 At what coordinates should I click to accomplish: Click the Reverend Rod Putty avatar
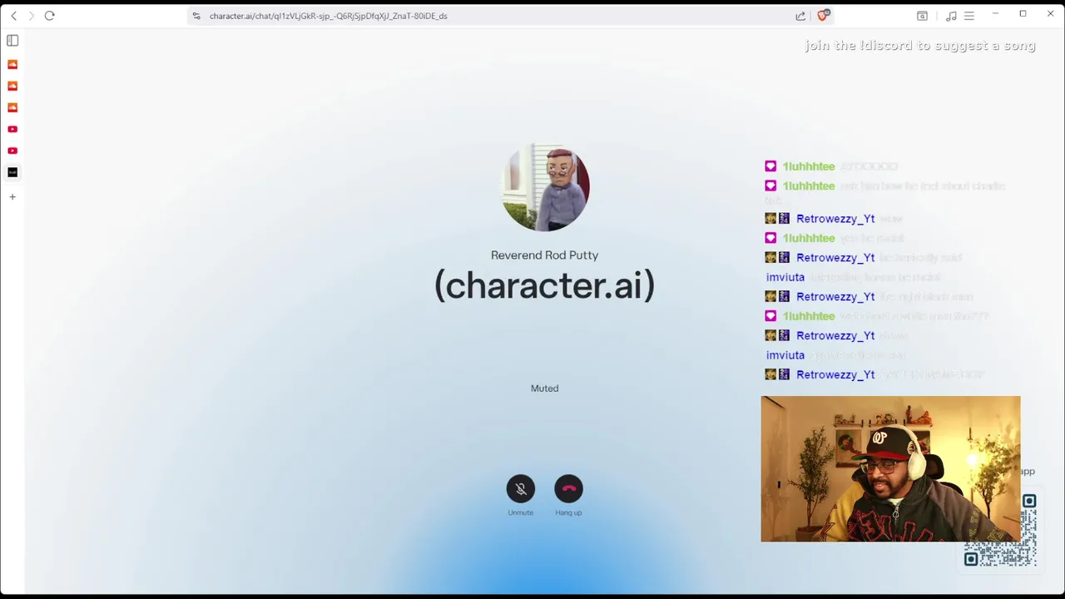click(545, 187)
